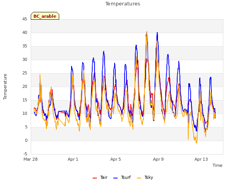
Task: Click the 40 y-axis tick label
Action: (25, 32)
